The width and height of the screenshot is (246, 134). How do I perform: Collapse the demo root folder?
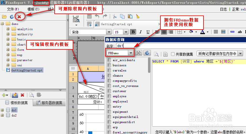coord(2,24)
